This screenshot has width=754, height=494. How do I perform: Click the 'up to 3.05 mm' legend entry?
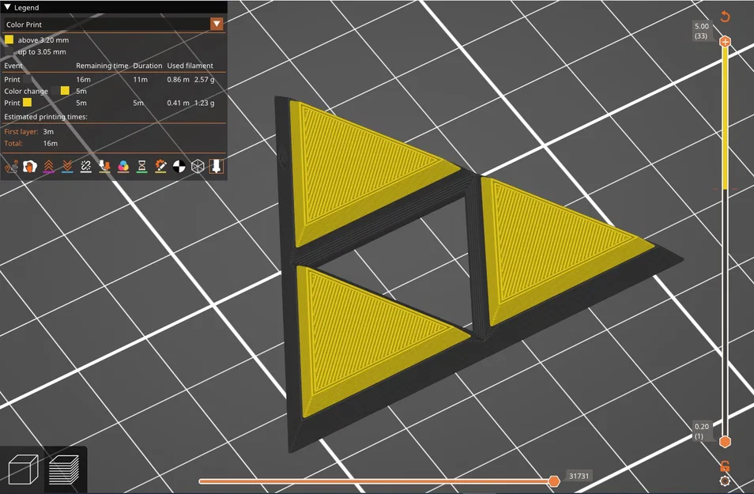(x=42, y=52)
